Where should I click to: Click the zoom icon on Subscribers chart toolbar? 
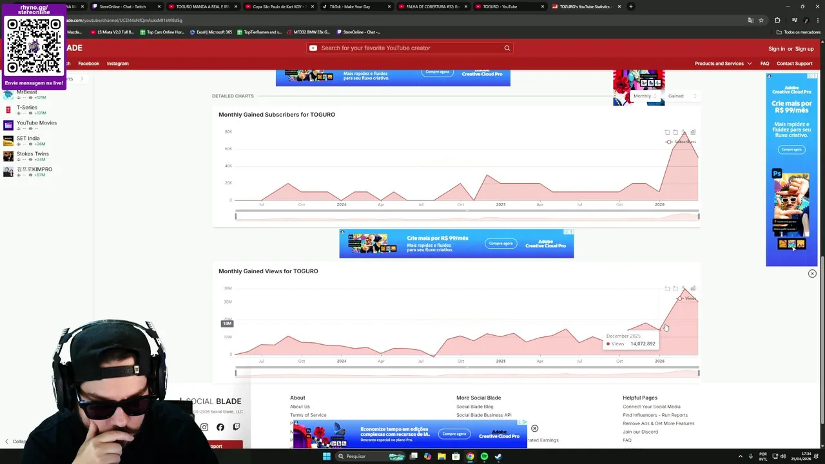click(x=667, y=132)
